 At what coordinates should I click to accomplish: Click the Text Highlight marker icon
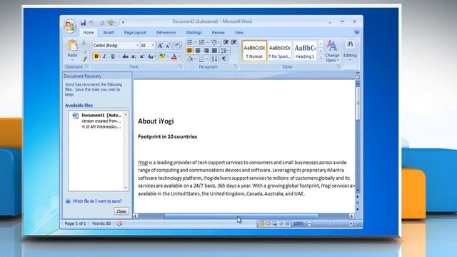(x=162, y=56)
